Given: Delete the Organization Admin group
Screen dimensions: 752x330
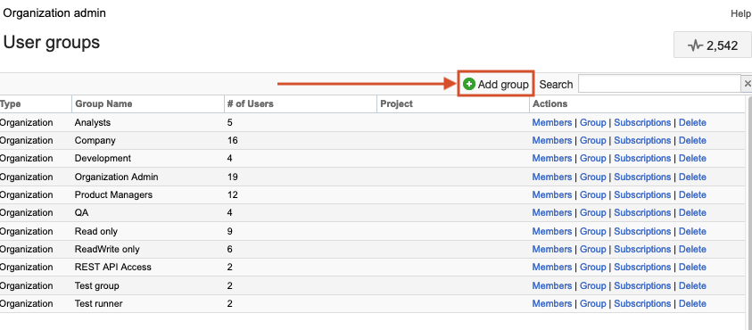Looking at the screenshot, I should 692,177.
